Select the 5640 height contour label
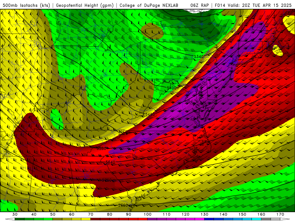The image size is (295, 221). (x=110, y=162)
